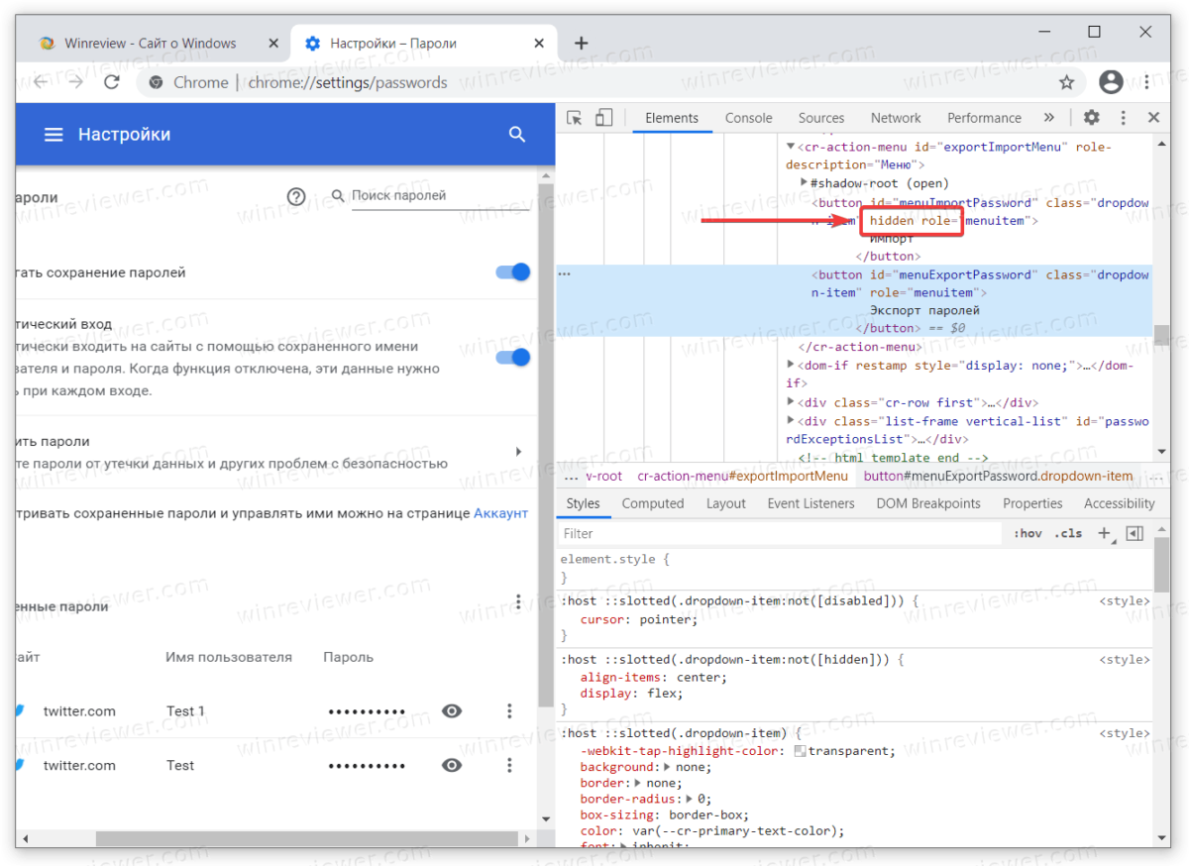
Task: Open the Settings hamburger menu
Action: (54, 135)
